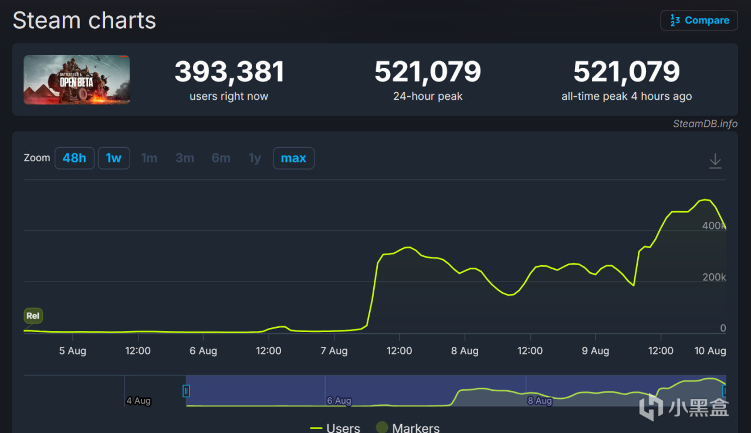This screenshot has width=751, height=433.
Task: Select the 1w zoom range
Action: click(114, 158)
